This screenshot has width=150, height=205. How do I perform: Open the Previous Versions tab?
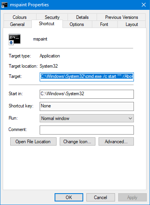[x=121, y=17]
